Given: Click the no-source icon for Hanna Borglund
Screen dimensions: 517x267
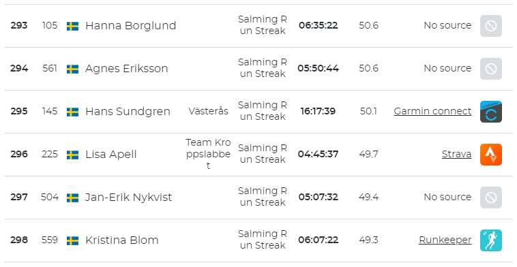Looking at the screenshot, I should [490, 26].
